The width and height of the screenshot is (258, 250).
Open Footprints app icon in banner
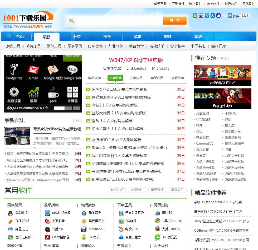(14, 70)
